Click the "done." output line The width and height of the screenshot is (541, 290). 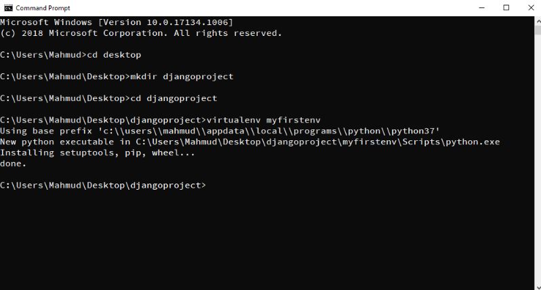[x=14, y=163]
